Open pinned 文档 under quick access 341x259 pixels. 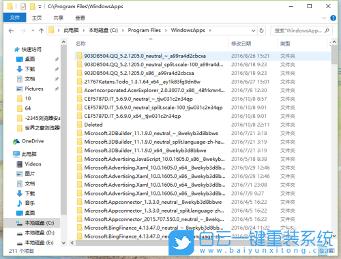[x=30, y=79]
